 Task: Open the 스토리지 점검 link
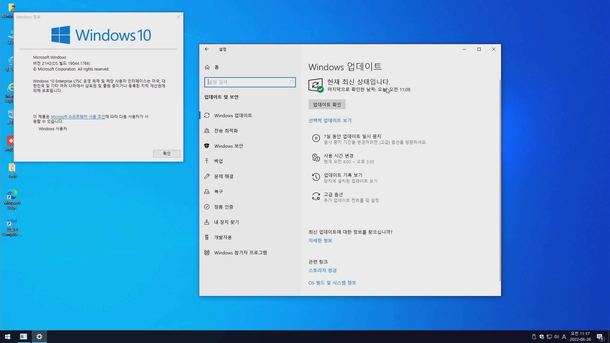322,271
